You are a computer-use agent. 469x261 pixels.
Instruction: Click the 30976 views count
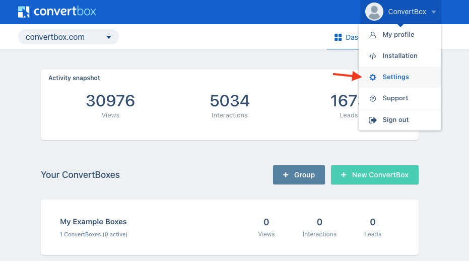(x=110, y=101)
